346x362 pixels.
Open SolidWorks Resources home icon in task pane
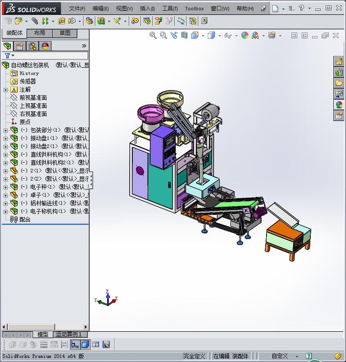[339, 61]
